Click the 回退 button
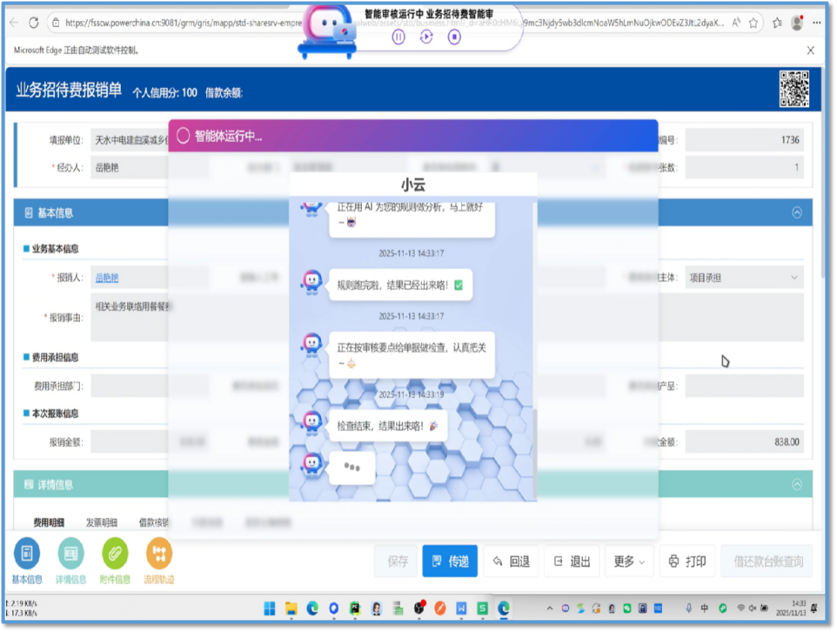The image size is (837, 632). (x=511, y=561)
